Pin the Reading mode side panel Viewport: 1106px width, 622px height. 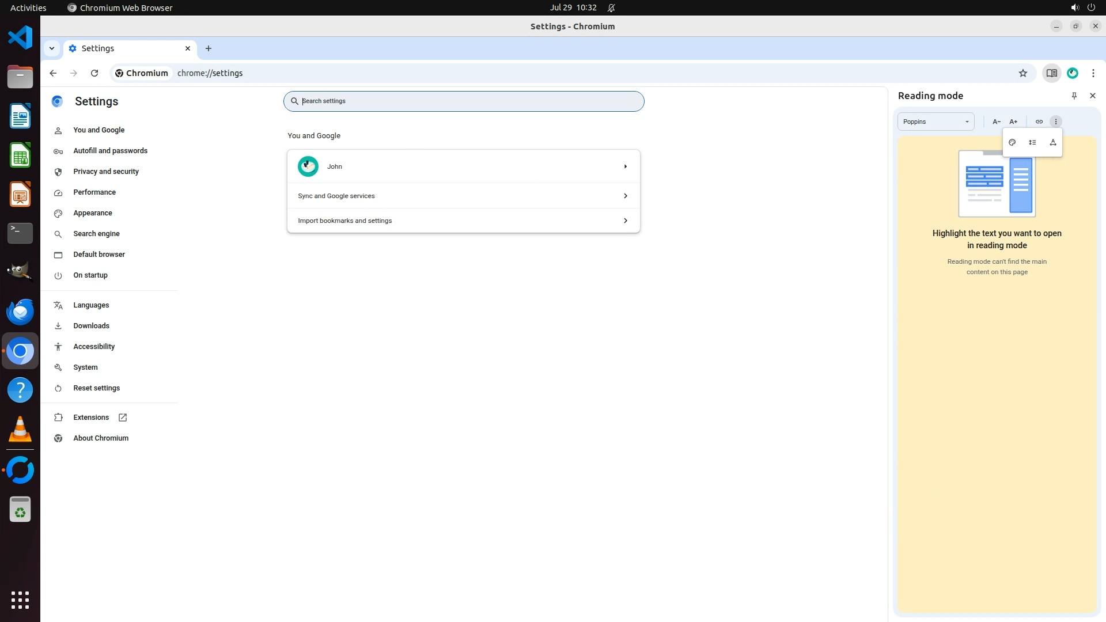[x=1074, y=96]
